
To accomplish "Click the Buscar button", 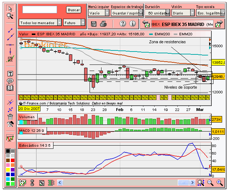I will coord(74,10).
